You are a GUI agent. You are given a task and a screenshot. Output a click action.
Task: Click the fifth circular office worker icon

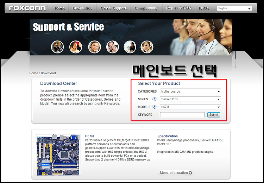click(130, 47)
